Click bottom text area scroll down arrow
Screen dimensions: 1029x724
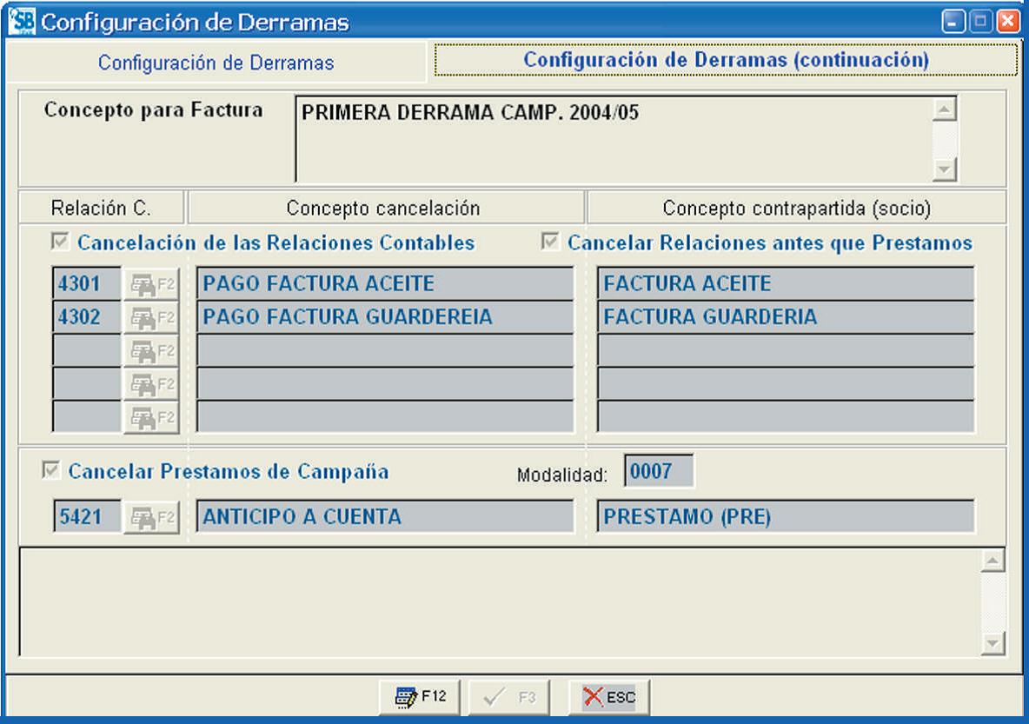tap(992, 642)
